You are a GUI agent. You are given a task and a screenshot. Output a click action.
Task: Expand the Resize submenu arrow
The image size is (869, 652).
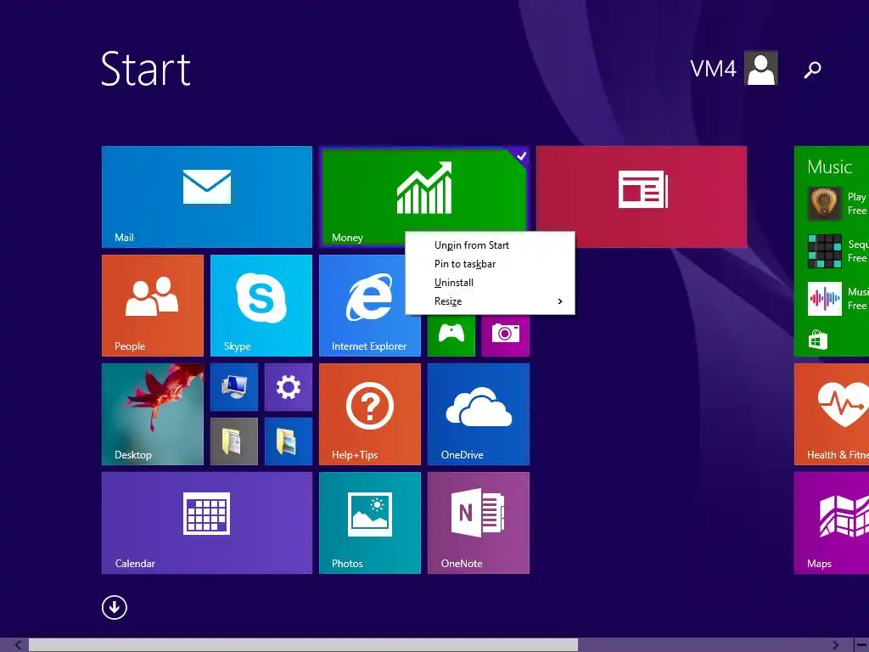coord(560,301)
